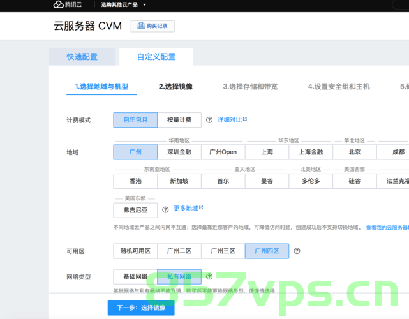The height and width of the screenshot is (319, 409).
Task: Select 基础网络 network type
Action: point(135,276)
